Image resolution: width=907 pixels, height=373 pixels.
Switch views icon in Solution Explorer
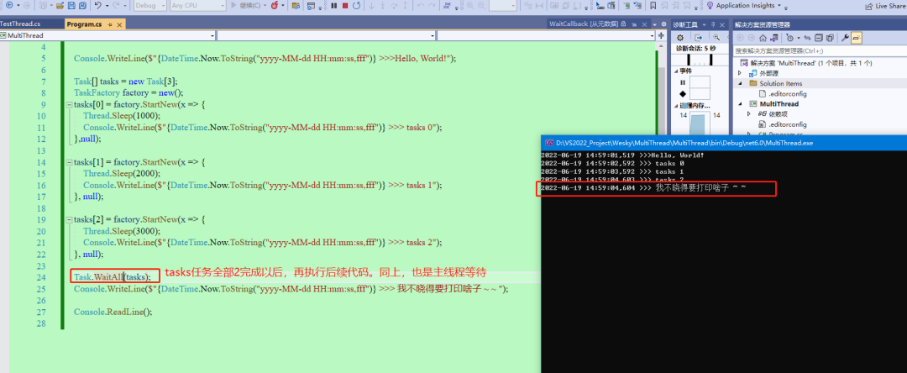point(774,38)
